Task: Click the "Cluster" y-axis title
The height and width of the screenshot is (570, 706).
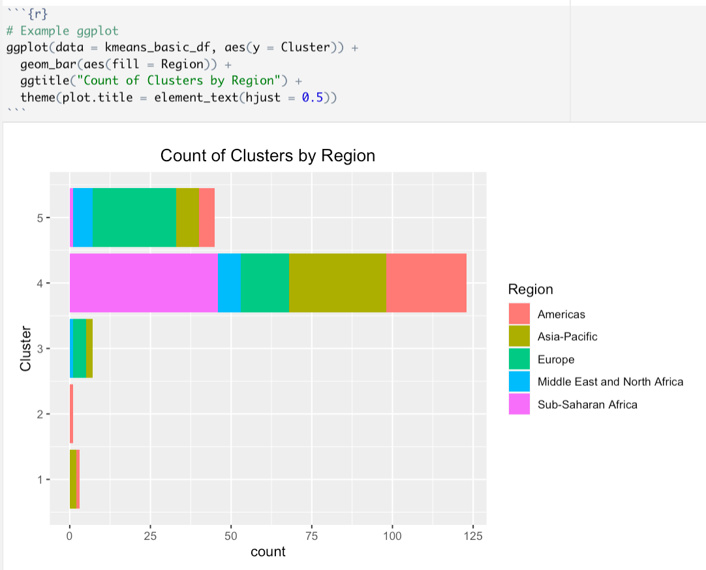Action: pos(26,349)
